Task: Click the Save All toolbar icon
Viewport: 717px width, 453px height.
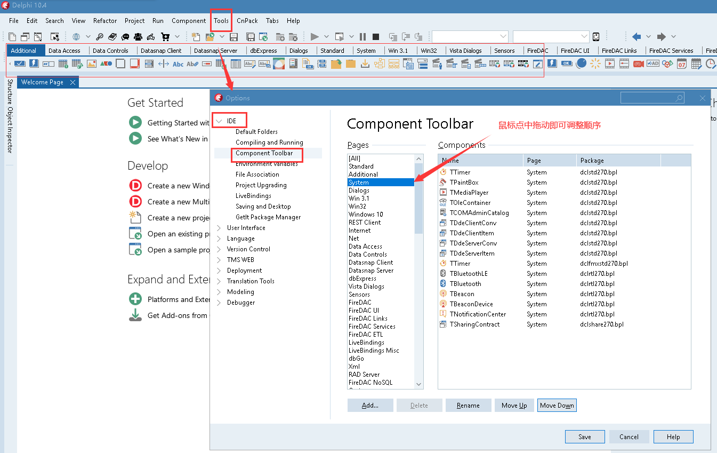Action: pyautogui.click(x=251, y=37)
